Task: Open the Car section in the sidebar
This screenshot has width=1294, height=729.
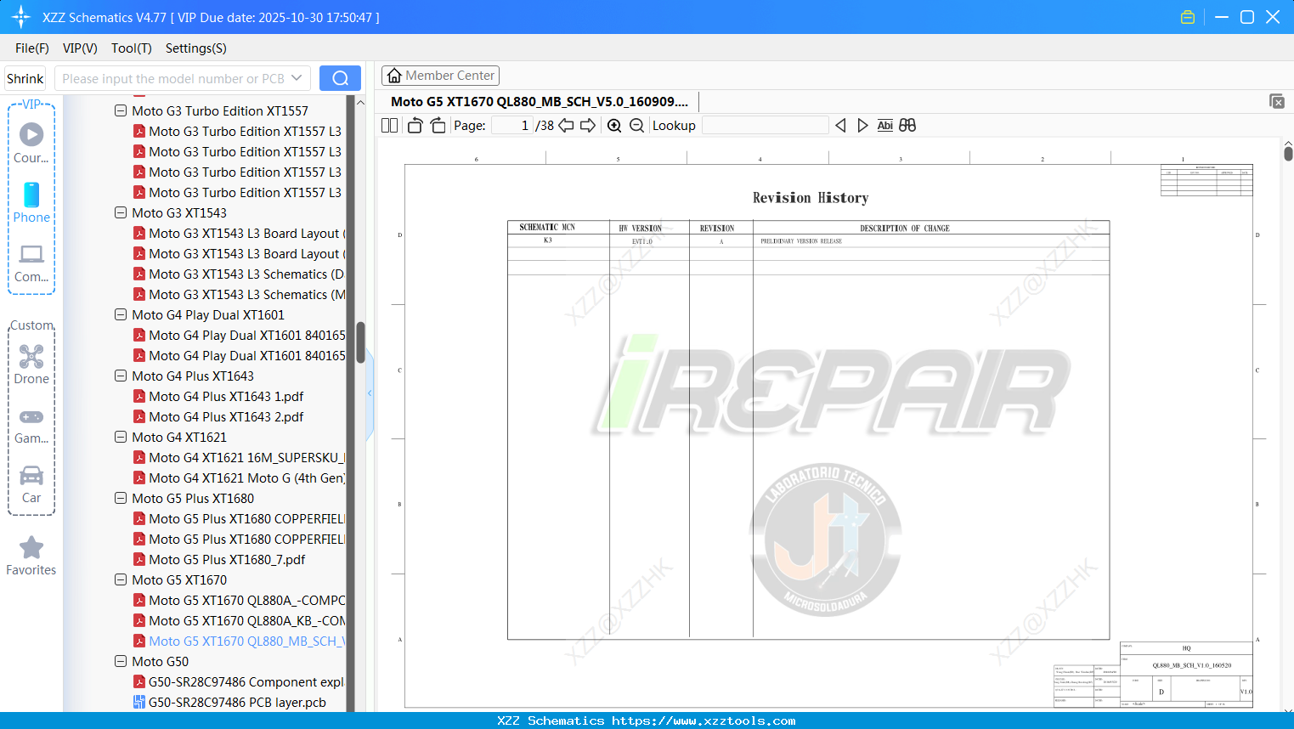Action: click(31, 485)
